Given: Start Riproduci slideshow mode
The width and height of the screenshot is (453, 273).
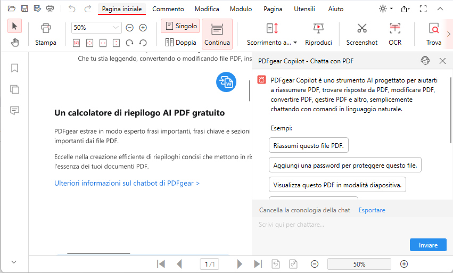Looking at the screenshot, I should click(x=318, y=34).
